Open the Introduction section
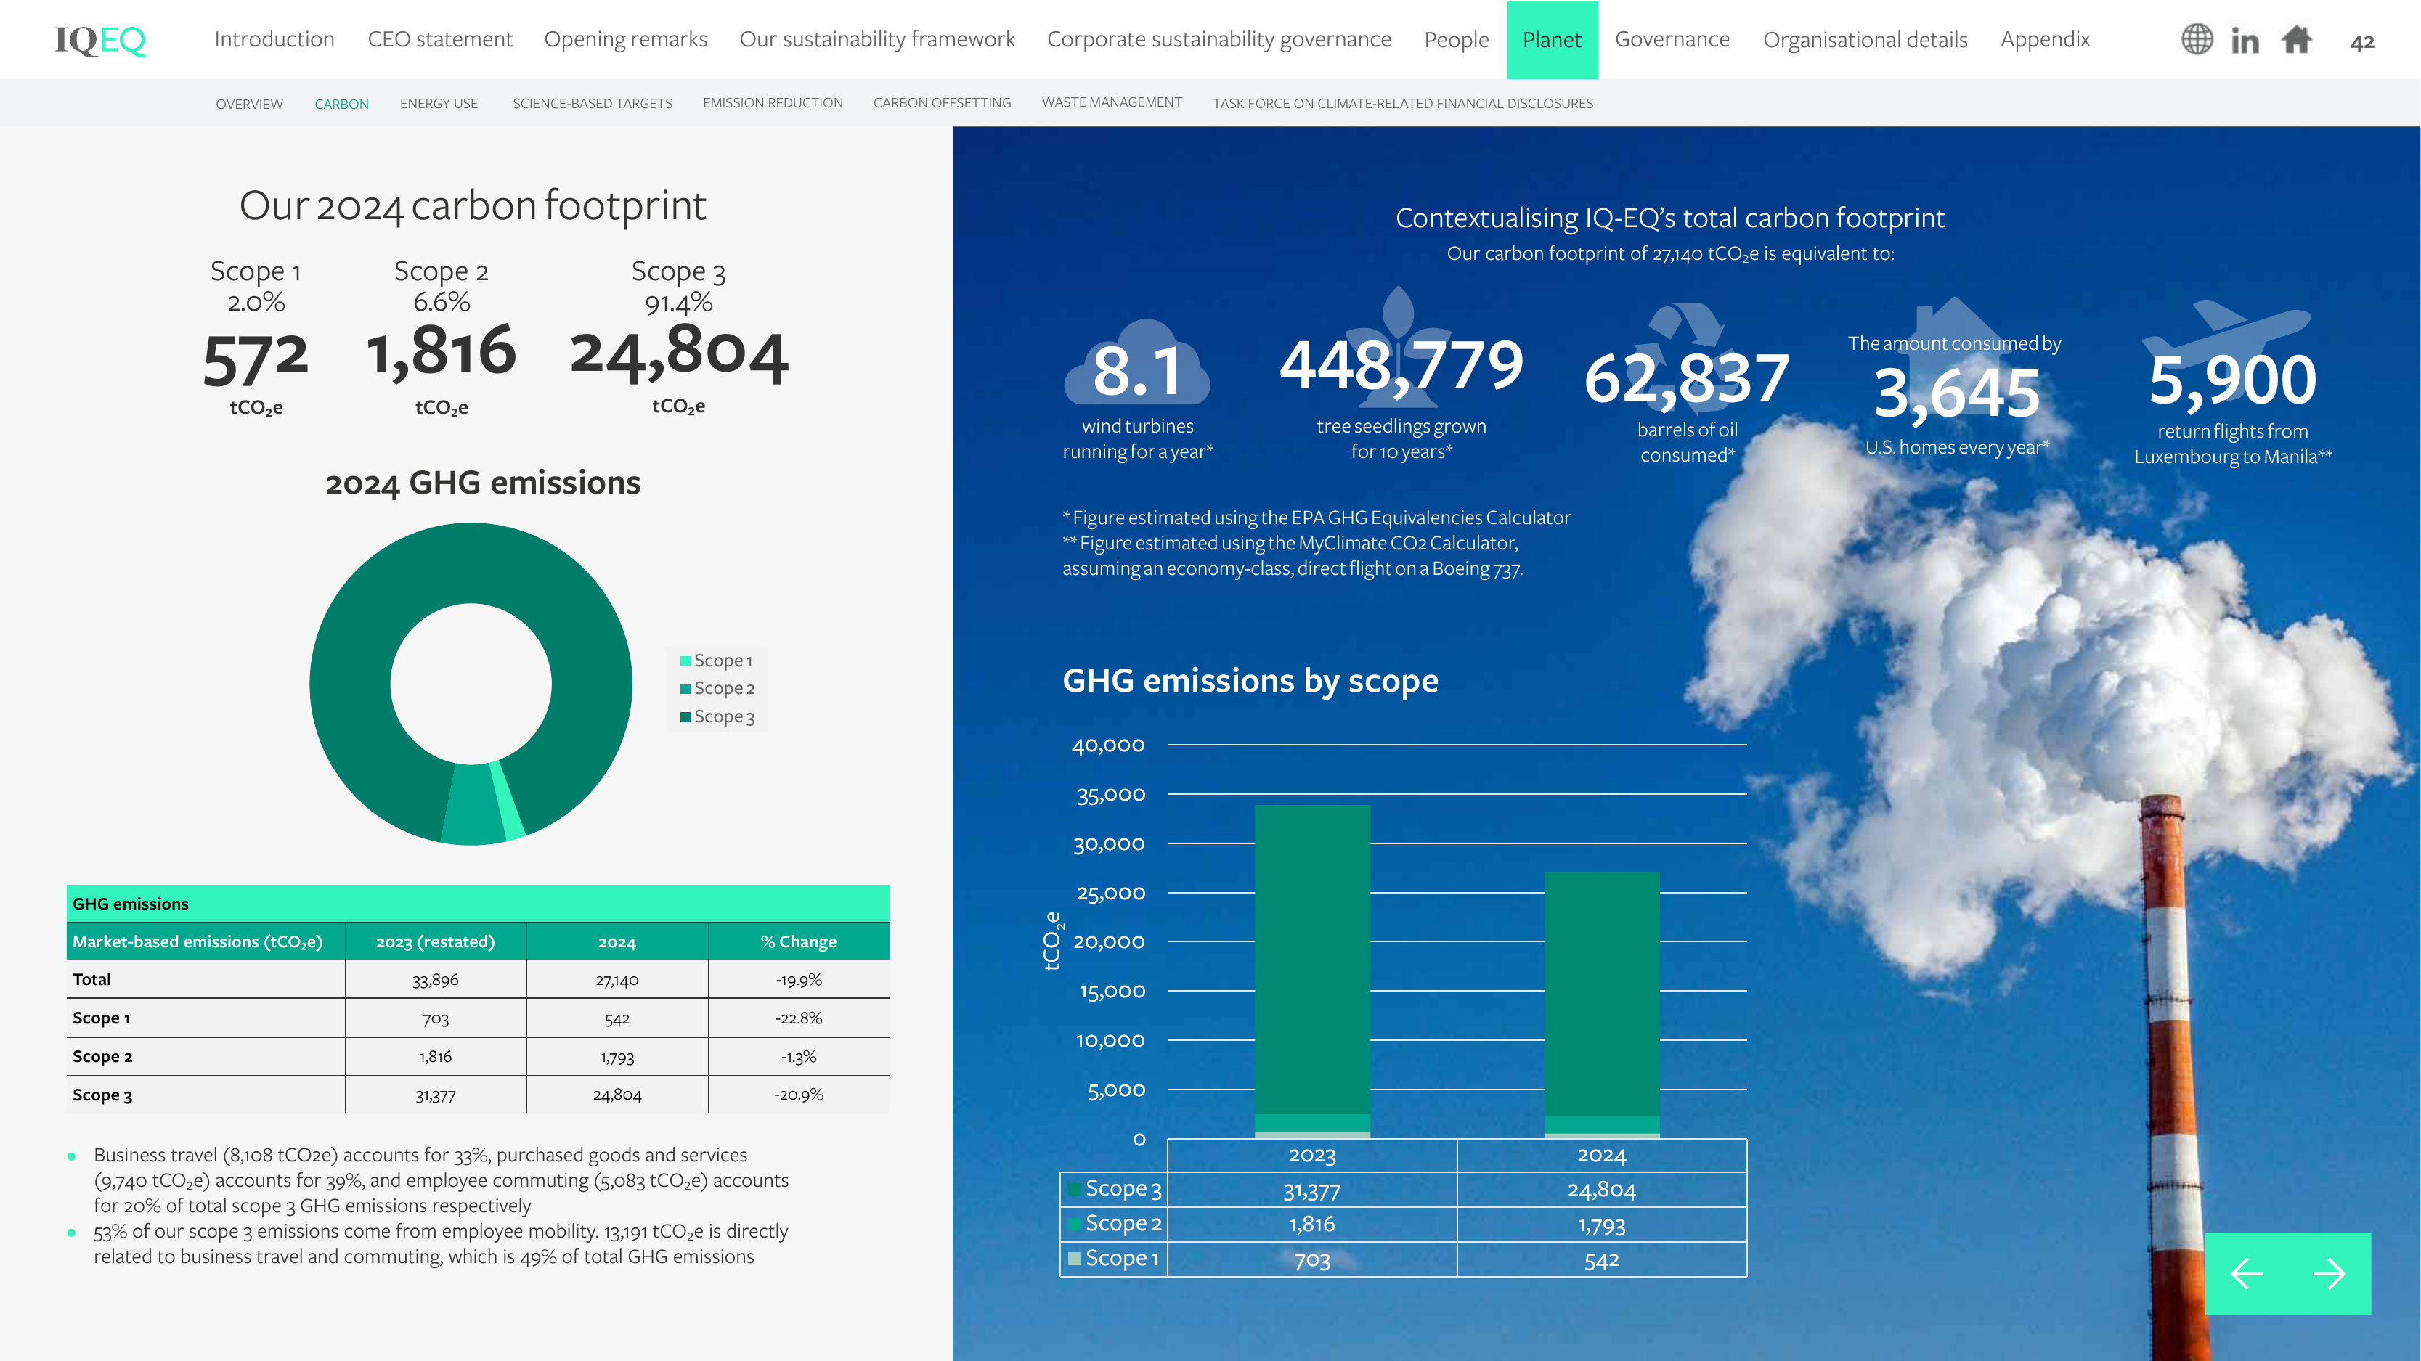 (274, 39)
